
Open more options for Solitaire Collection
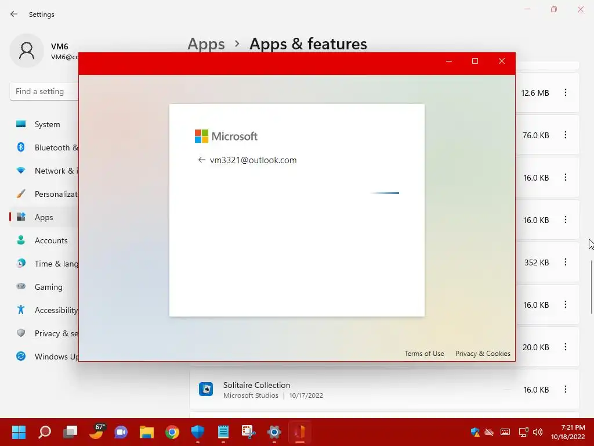[x=565, y=390]
